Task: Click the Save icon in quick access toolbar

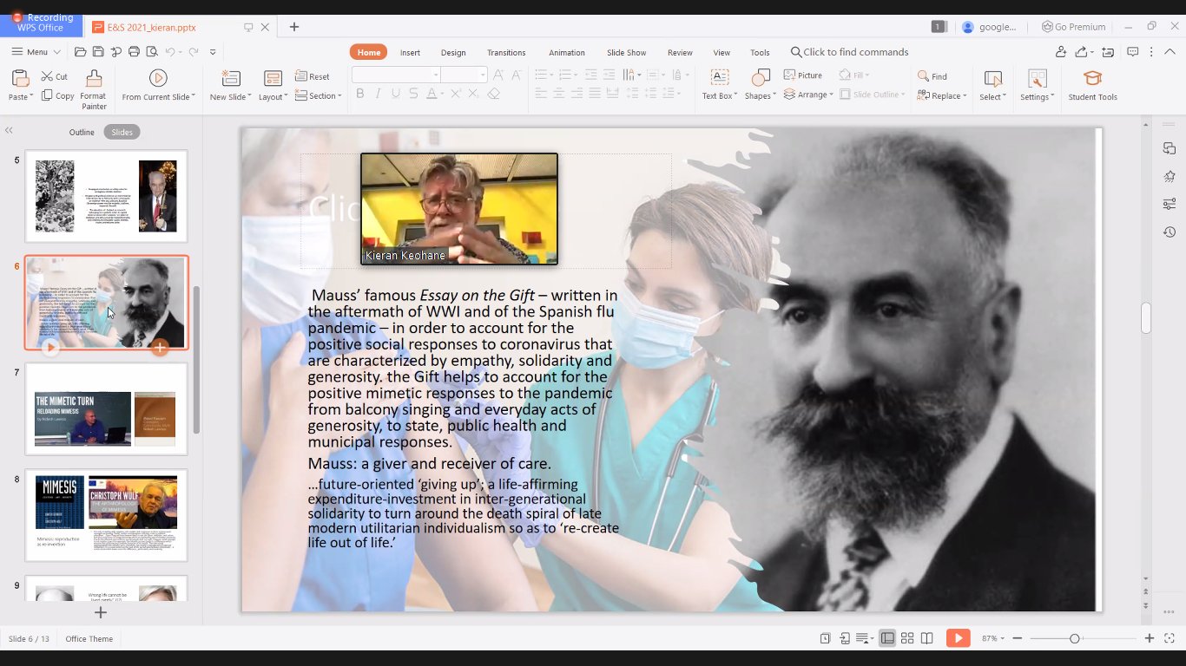Action: pyautogui.click(x=98, y=52)
